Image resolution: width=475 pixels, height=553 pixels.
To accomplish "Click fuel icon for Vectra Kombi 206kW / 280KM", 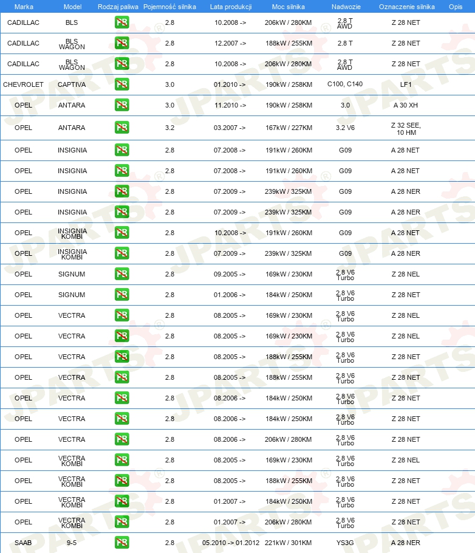I will 121,522.
